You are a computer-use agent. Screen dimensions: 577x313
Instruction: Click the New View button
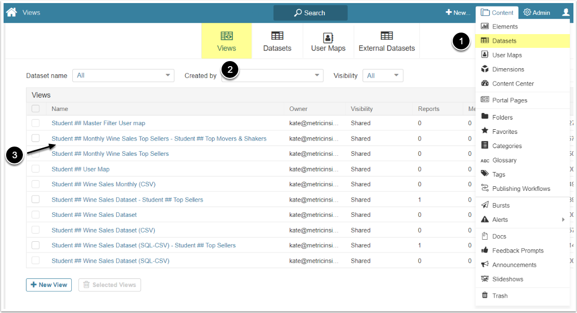(x=49, y=285)
